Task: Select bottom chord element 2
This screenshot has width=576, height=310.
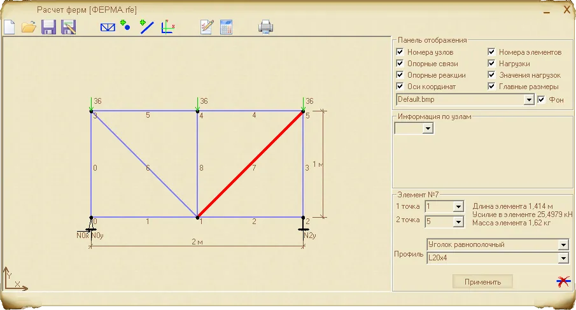Action: [x=250, y=217]
